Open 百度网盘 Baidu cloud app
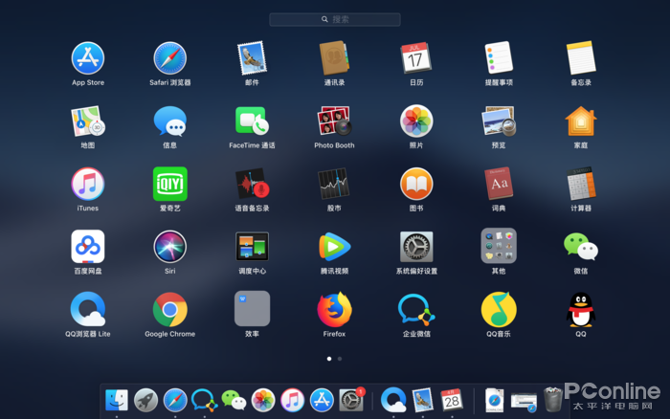The height and width of the screenshot is (419, 670). [88, 247]
